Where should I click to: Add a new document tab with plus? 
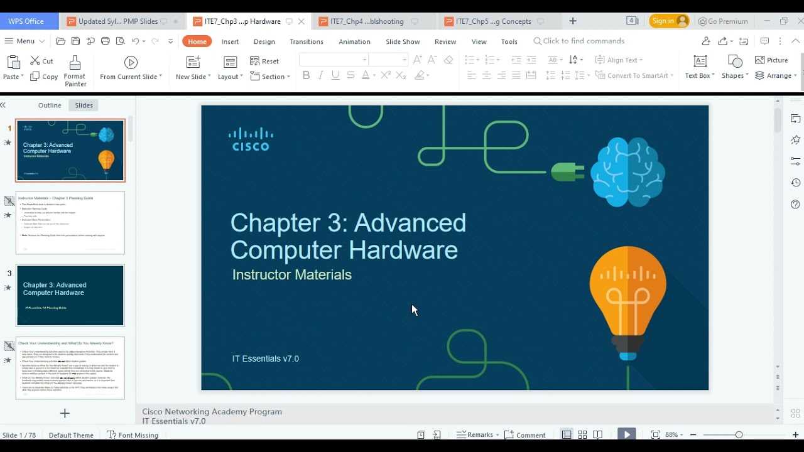573,21
